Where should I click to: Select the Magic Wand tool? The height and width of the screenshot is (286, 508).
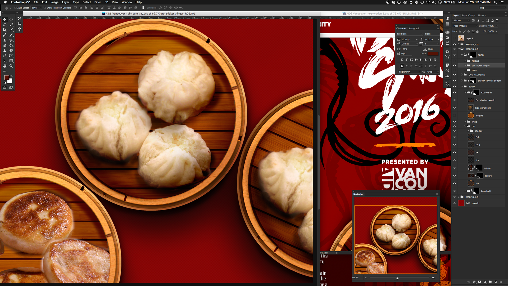click(x=11, y=25)
